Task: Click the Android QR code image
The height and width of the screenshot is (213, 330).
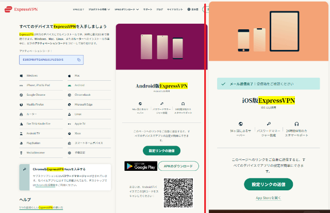Action: 178,193
